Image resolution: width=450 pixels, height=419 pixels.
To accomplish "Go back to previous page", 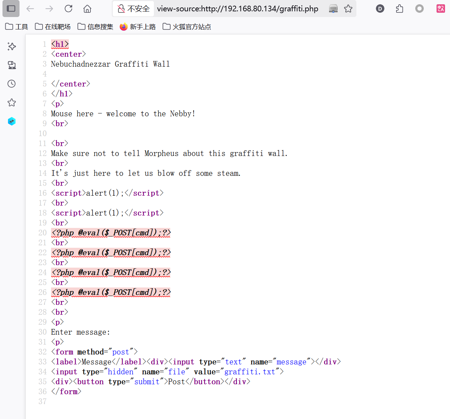I will (30, 9).
